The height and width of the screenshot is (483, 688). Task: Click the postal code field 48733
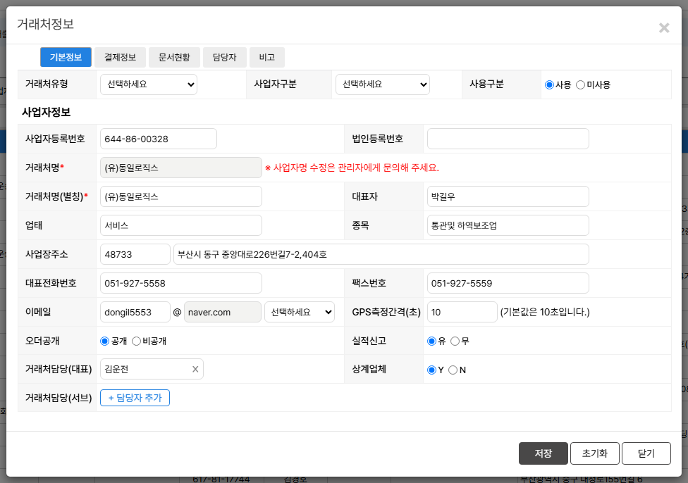[x=135, y=254]
